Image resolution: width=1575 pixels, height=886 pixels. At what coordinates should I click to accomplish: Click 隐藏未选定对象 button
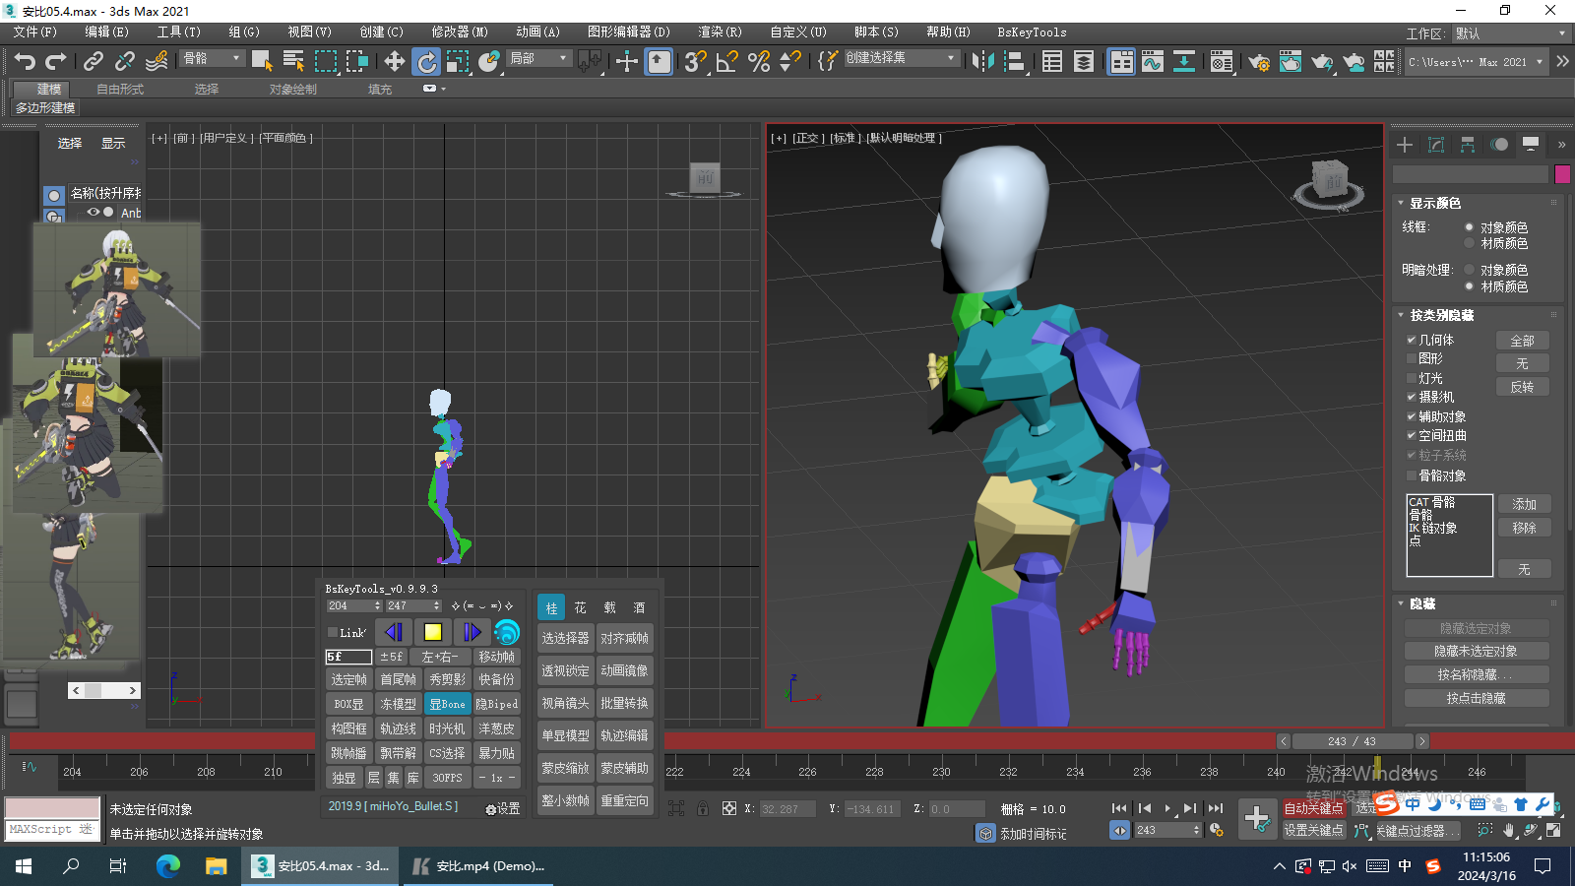click(x=1476, y=651)
